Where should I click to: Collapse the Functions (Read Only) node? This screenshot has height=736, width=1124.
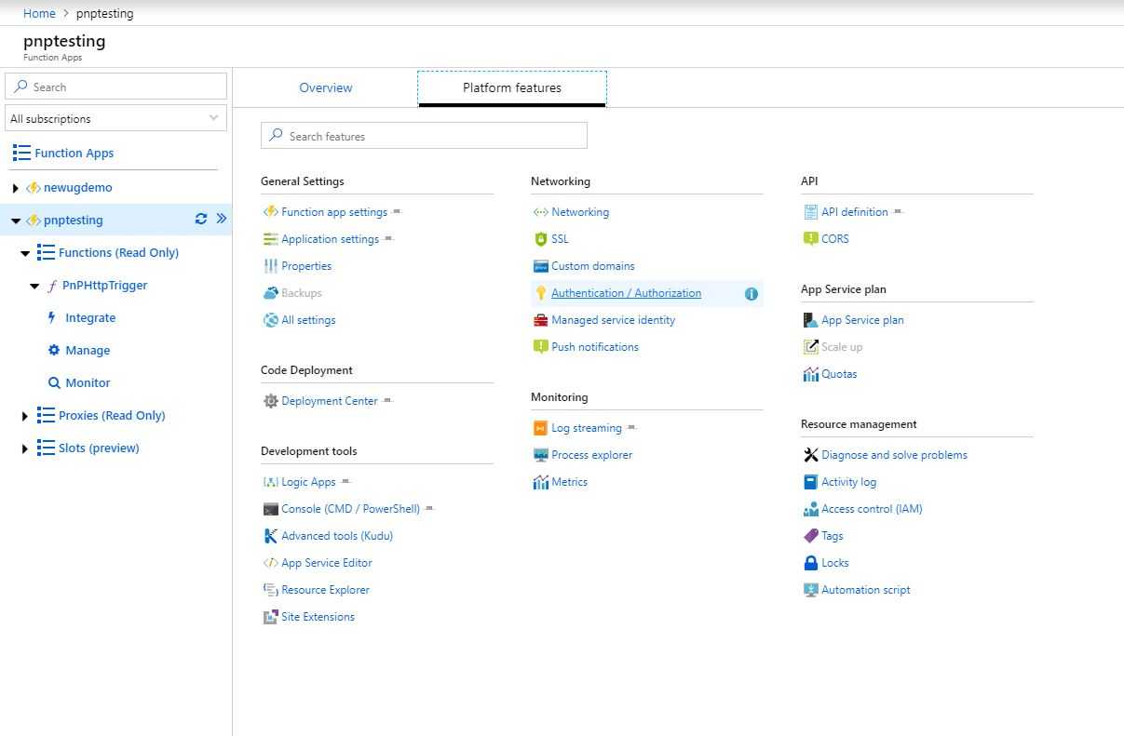click(x=25, y=253)
